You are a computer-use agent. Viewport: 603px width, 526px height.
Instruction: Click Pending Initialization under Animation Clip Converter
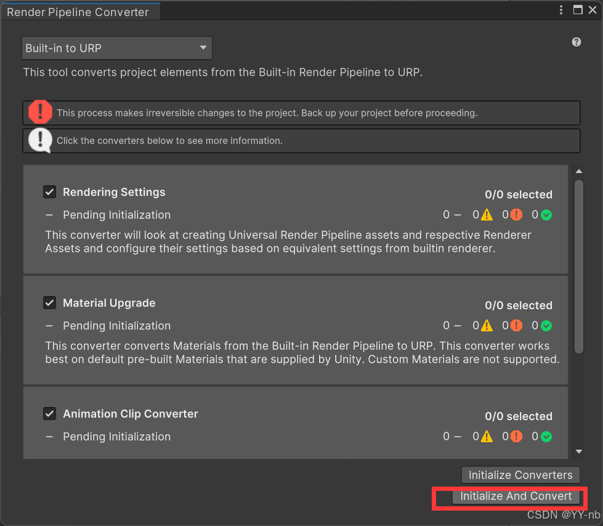[116, 437]
